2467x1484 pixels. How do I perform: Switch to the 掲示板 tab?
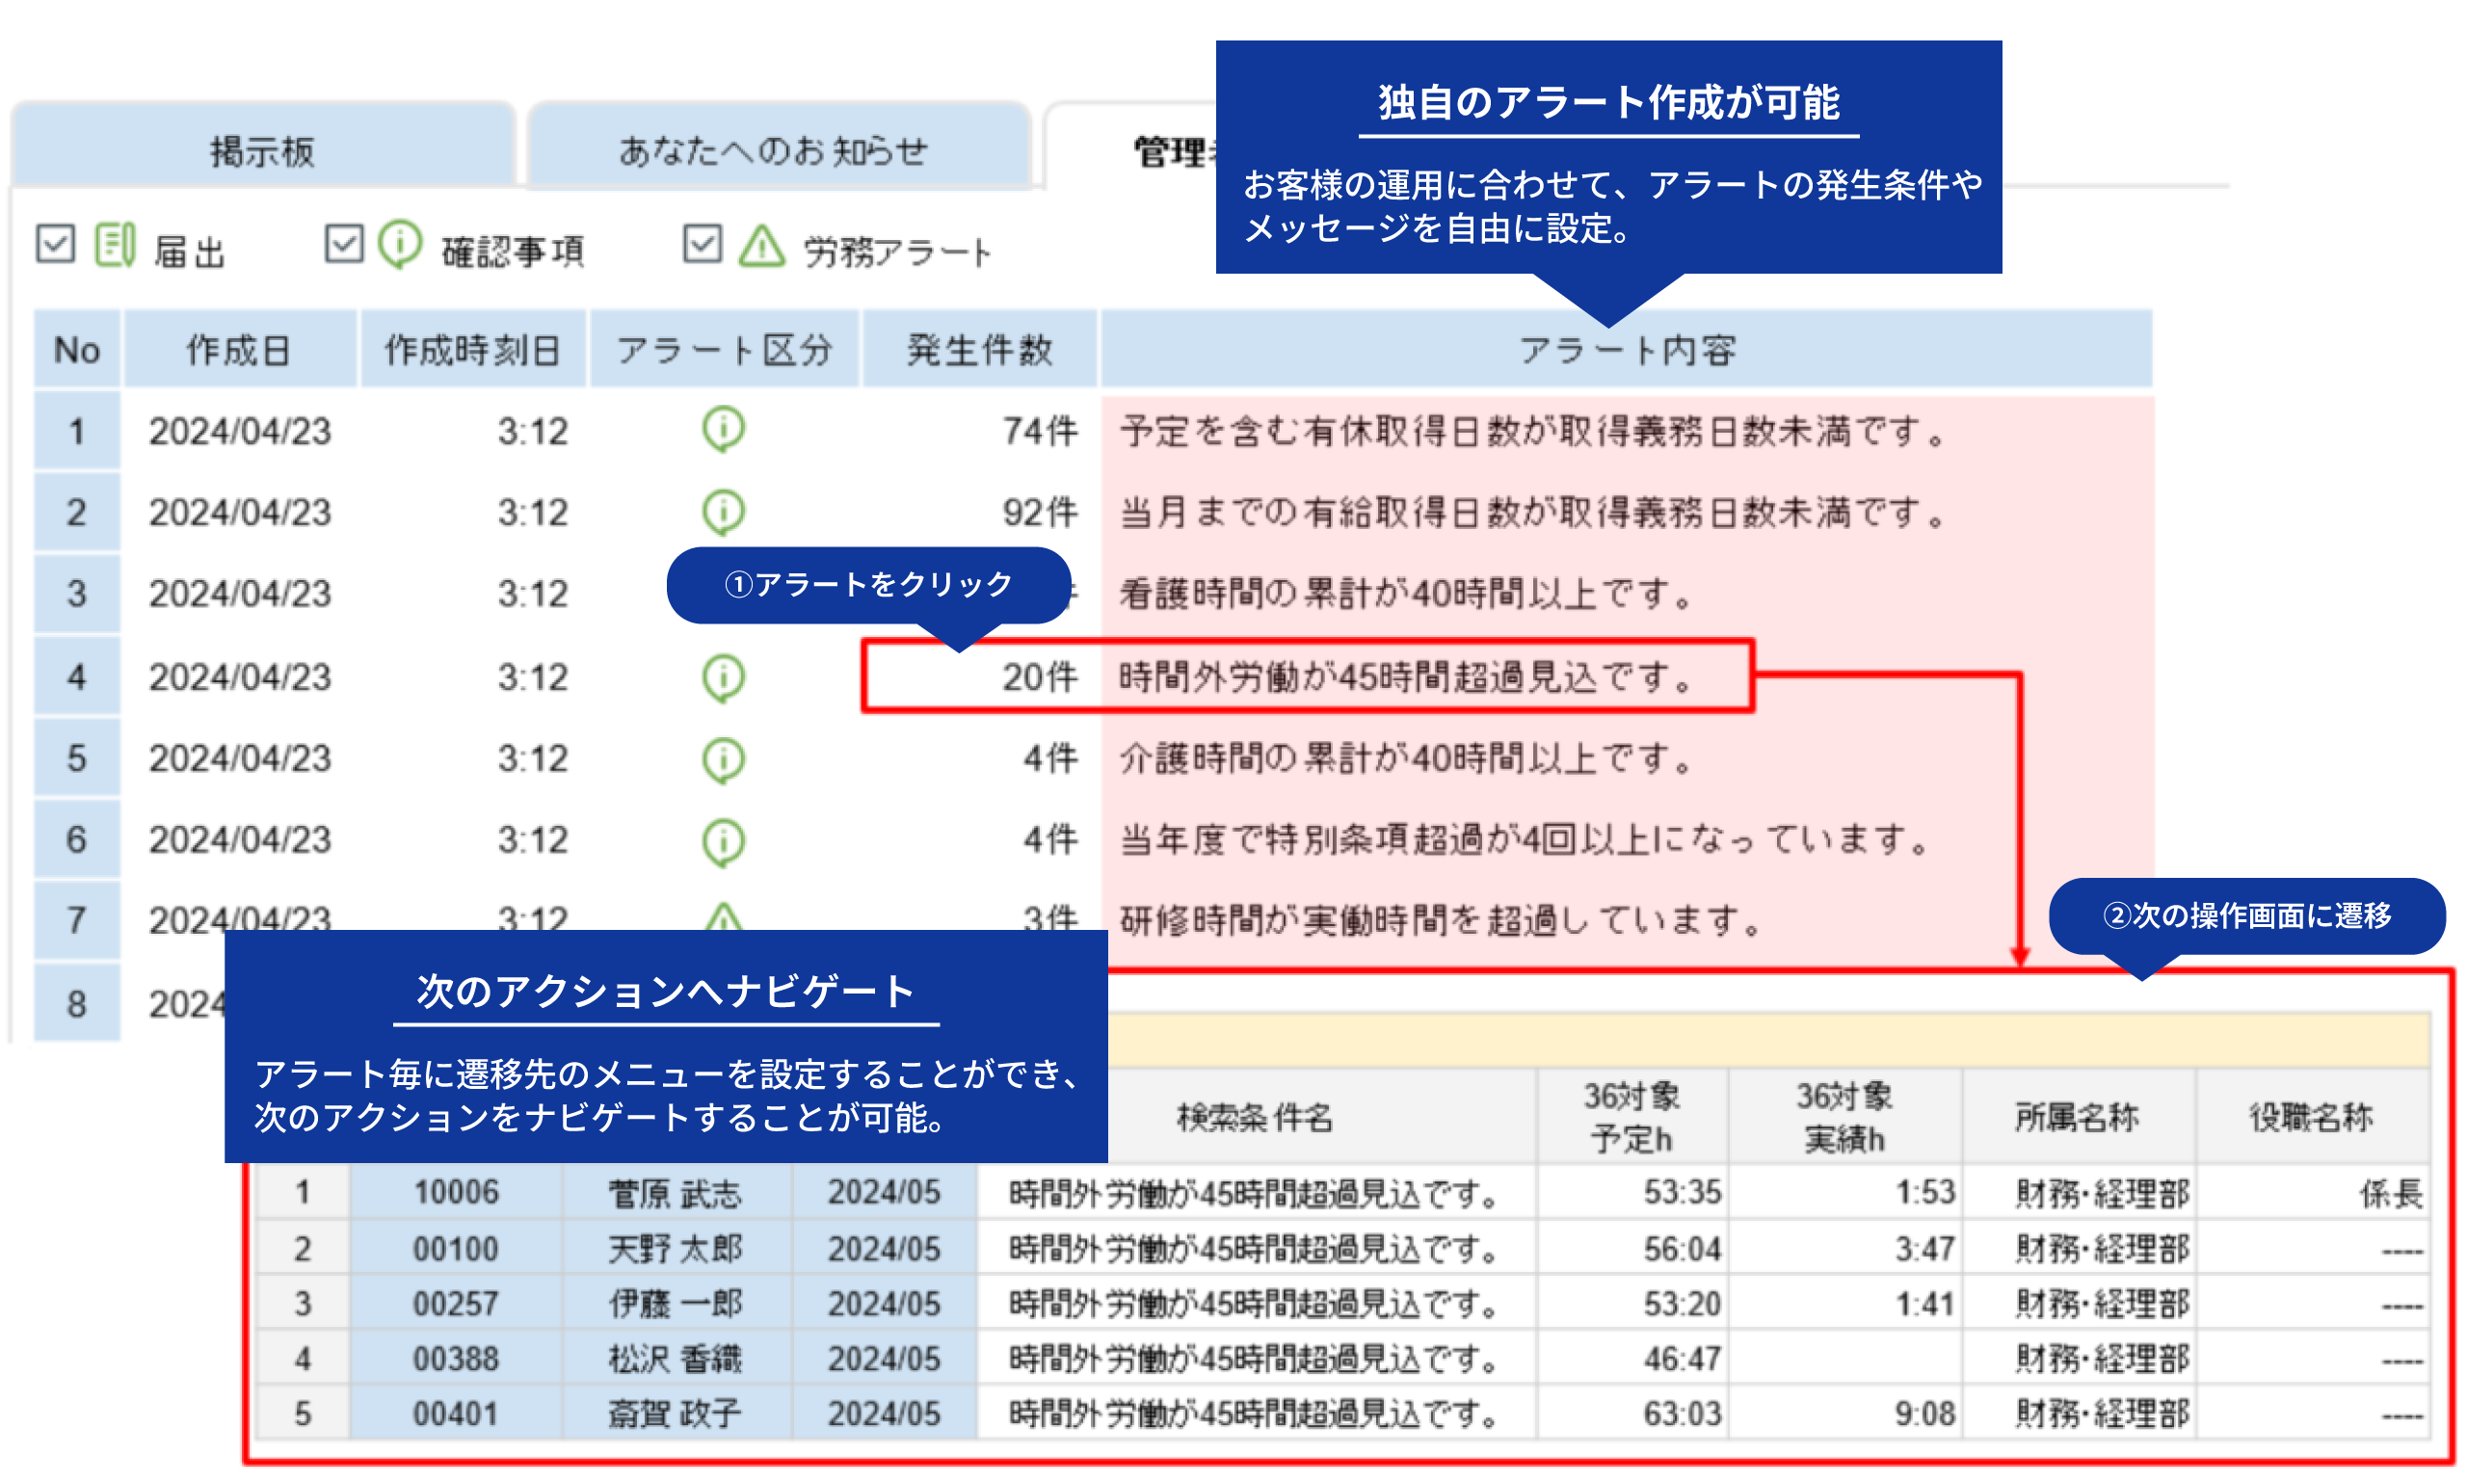coord(262,151)
